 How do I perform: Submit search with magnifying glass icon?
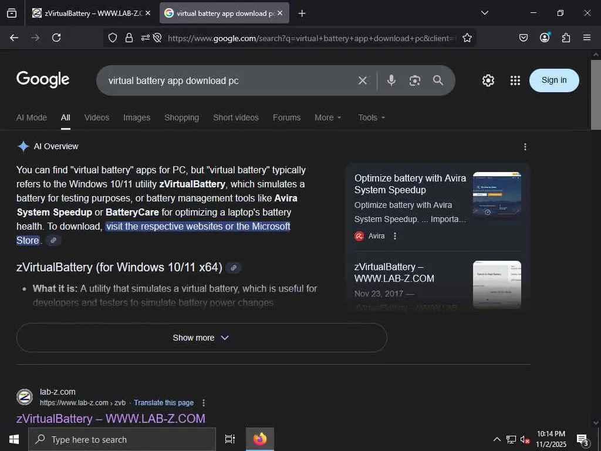coord(438,80)
